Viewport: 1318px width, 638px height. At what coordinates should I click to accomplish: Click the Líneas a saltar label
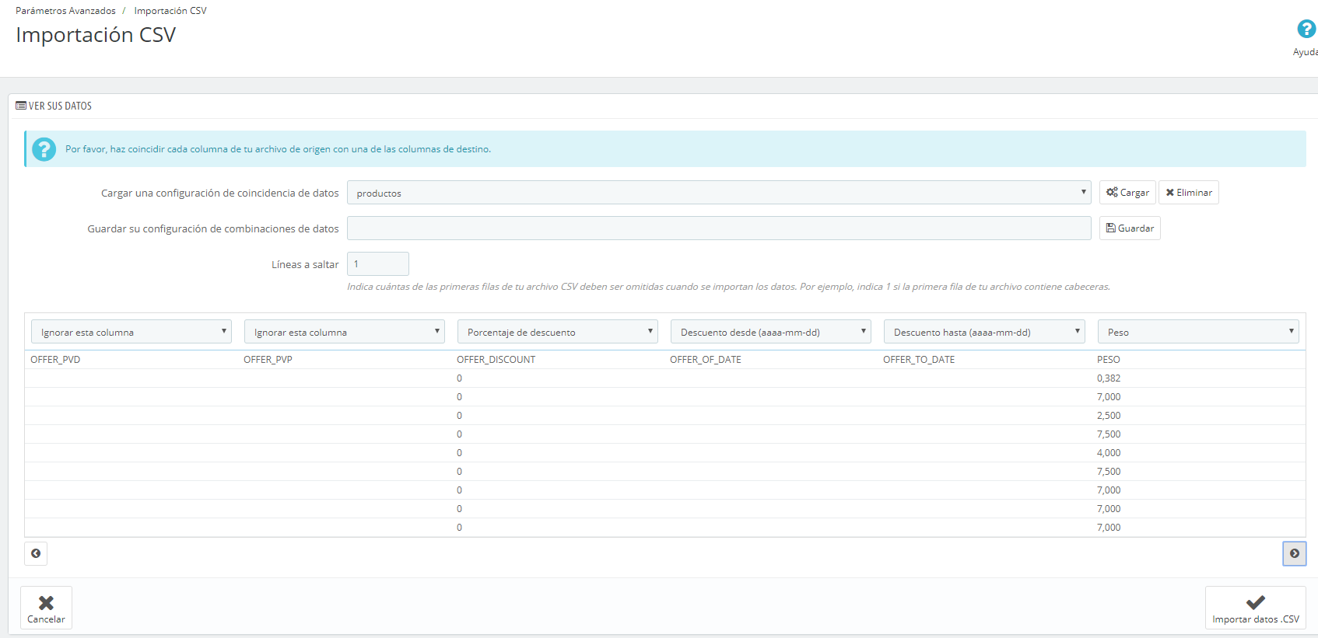[305, 265]
